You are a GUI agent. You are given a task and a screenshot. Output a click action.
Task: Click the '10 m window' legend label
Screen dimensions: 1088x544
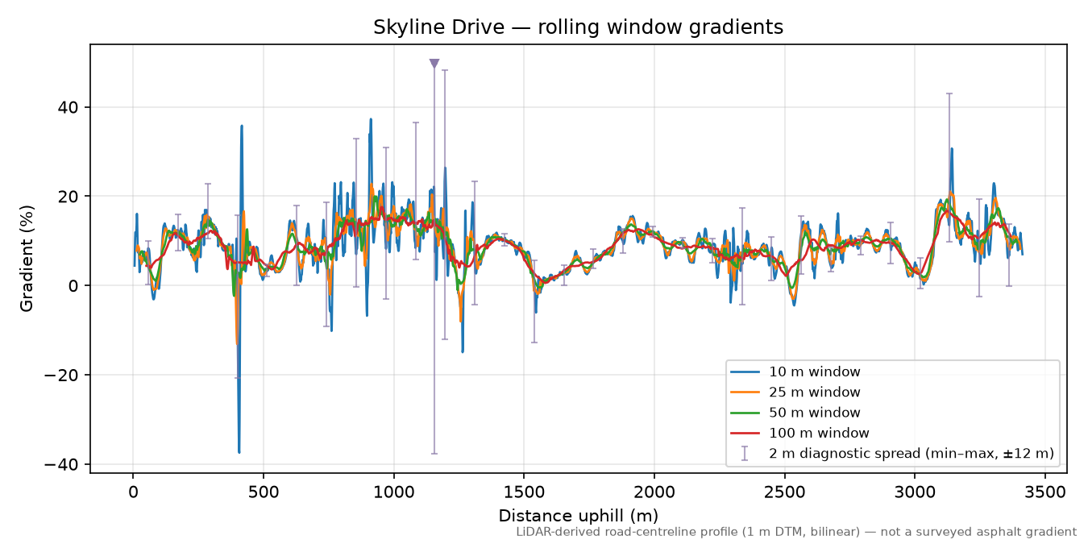point(815,372)
